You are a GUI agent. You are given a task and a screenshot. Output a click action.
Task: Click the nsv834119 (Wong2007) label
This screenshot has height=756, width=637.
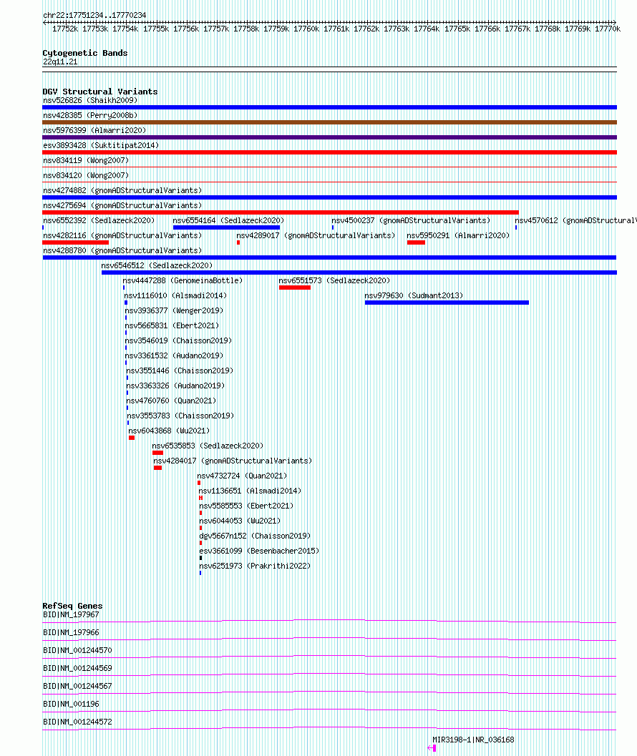pos(86,160)
